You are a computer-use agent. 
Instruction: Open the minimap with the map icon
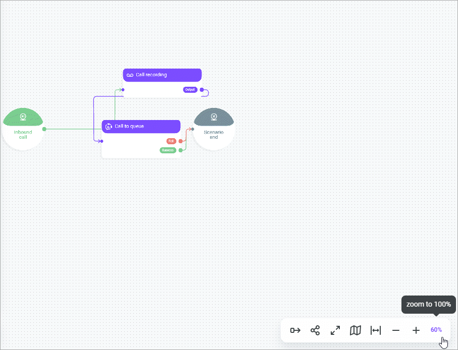[x=355, y=330]
